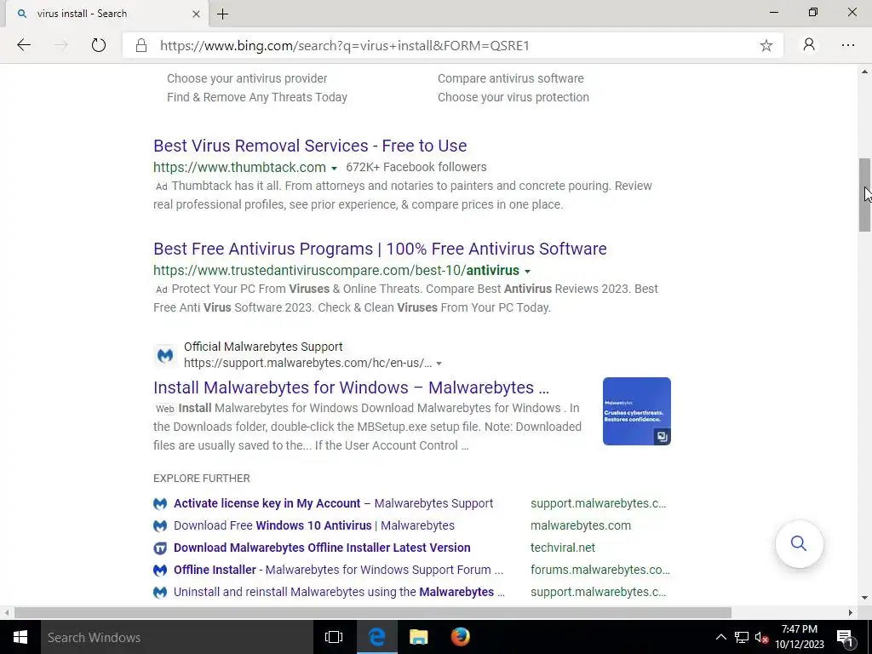This screenshot has width=872, height=654.
Task: Expand dropdown arrow next to support.malwarebytes.com URL
Action: (x=439, y=364)
